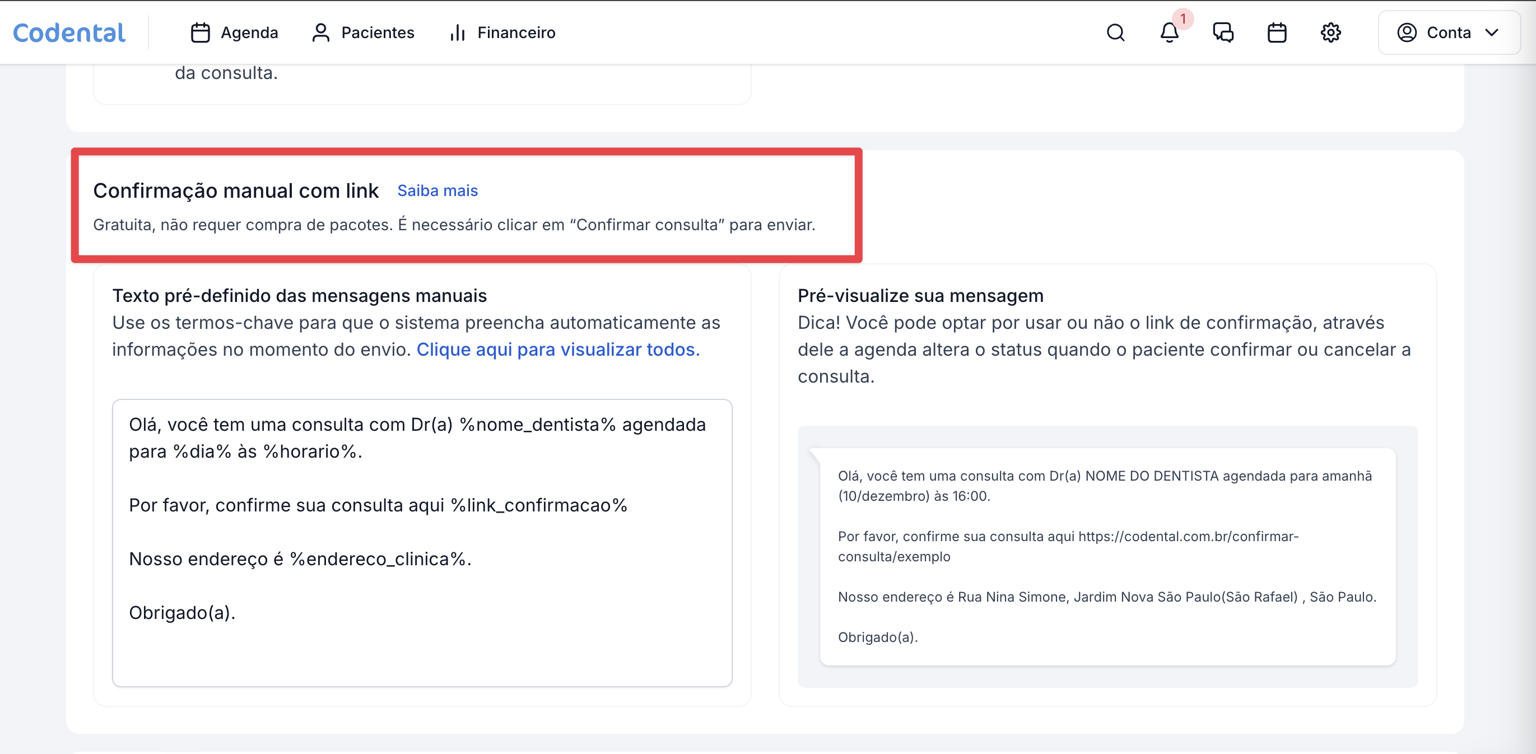Open the settings gear icon
1536x754 pixels.
click(1330, 32)
